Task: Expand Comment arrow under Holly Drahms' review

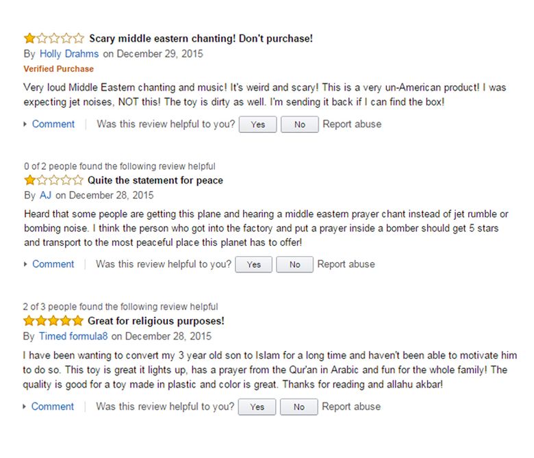Action: pos(25,124)
